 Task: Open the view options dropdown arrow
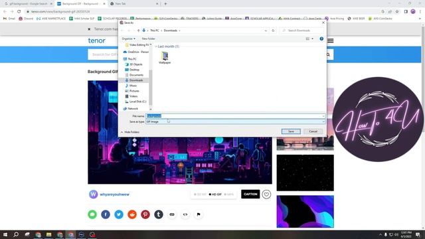click(313, 39)
